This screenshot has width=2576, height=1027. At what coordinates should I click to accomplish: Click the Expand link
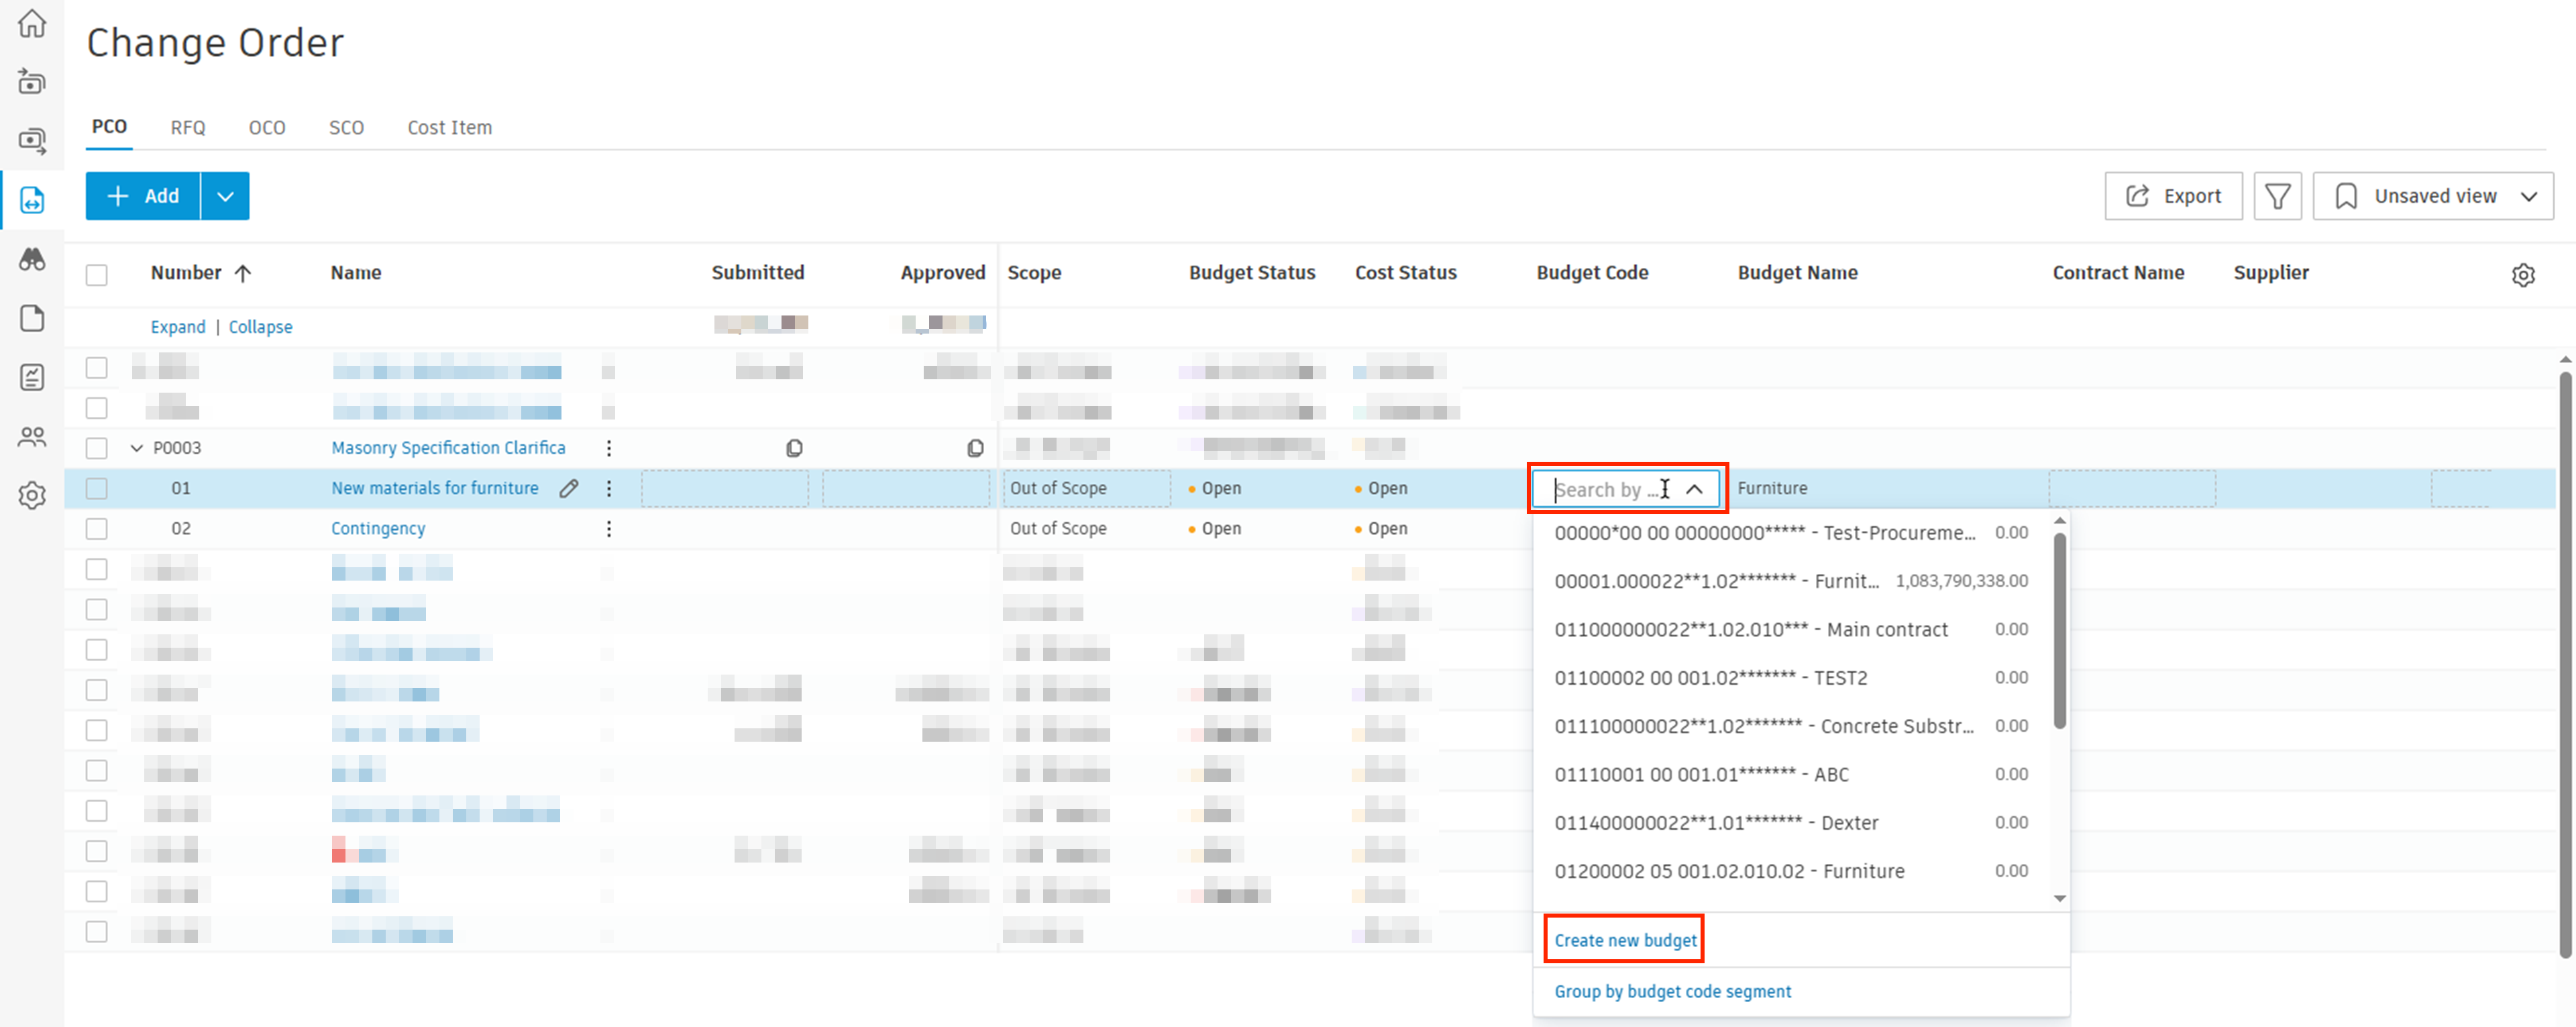[178, 328]
